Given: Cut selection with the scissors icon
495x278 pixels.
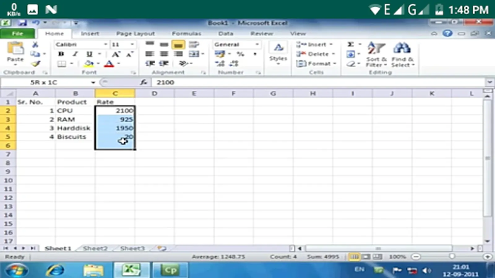Looking at the screenshot, I should [35, 45].
